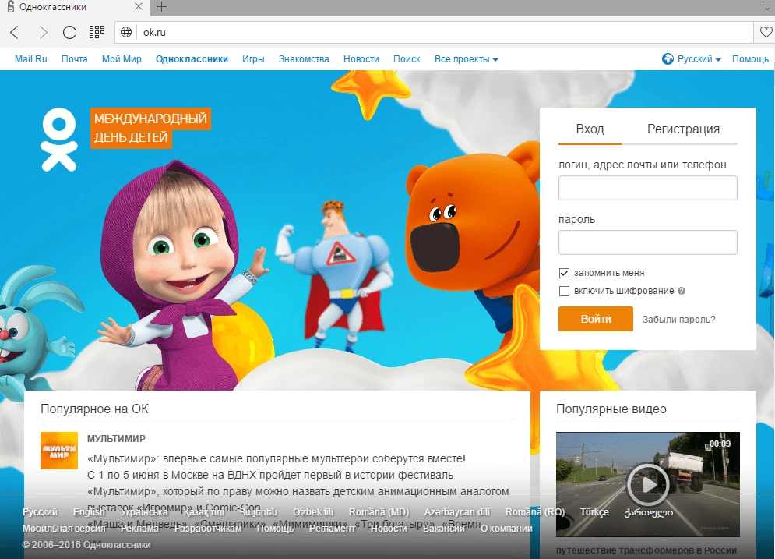Click the globe icon in address bar
This screenshot has height=559, width=775.
[x=126, y=32]
